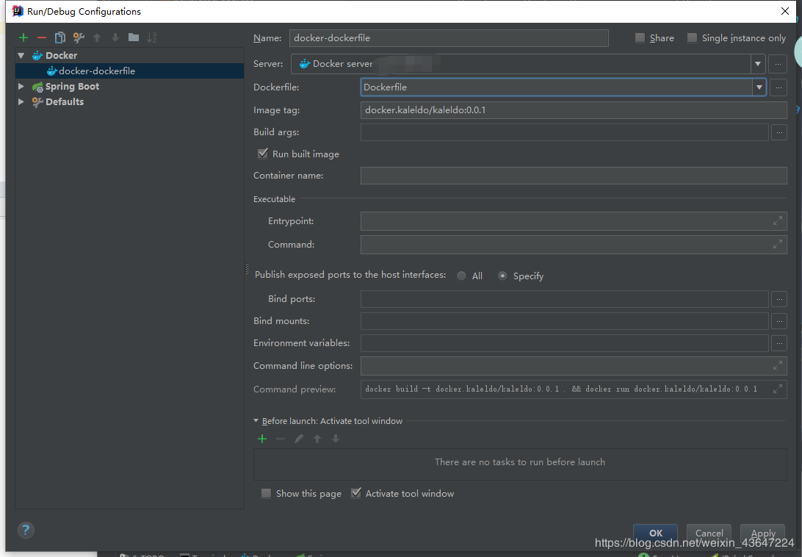Add a new configuration with the plus icon
The image size is (802, 557).
(24, 37)
